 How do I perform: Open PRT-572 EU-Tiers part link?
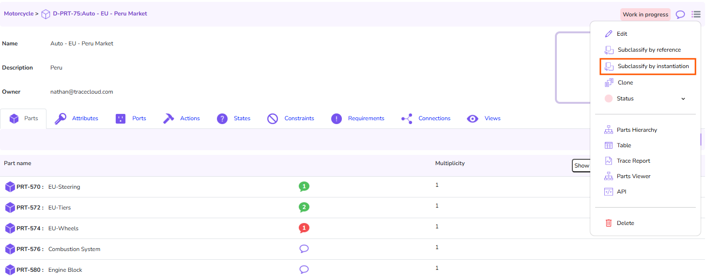coord(44,208)
